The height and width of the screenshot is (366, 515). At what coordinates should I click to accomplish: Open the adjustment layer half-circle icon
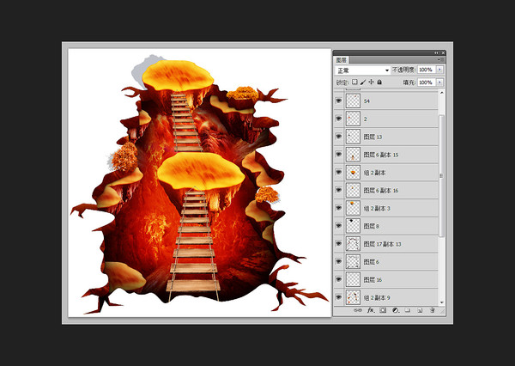(396, 310)
